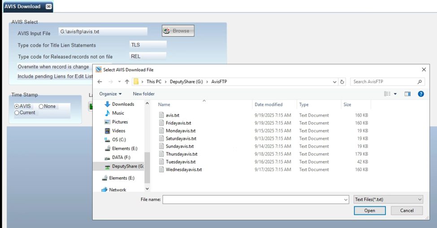This screenshot has width=437, height=228.
Task: Select the Wednesdayavis.txt file icon
Action: pos(161,169)
